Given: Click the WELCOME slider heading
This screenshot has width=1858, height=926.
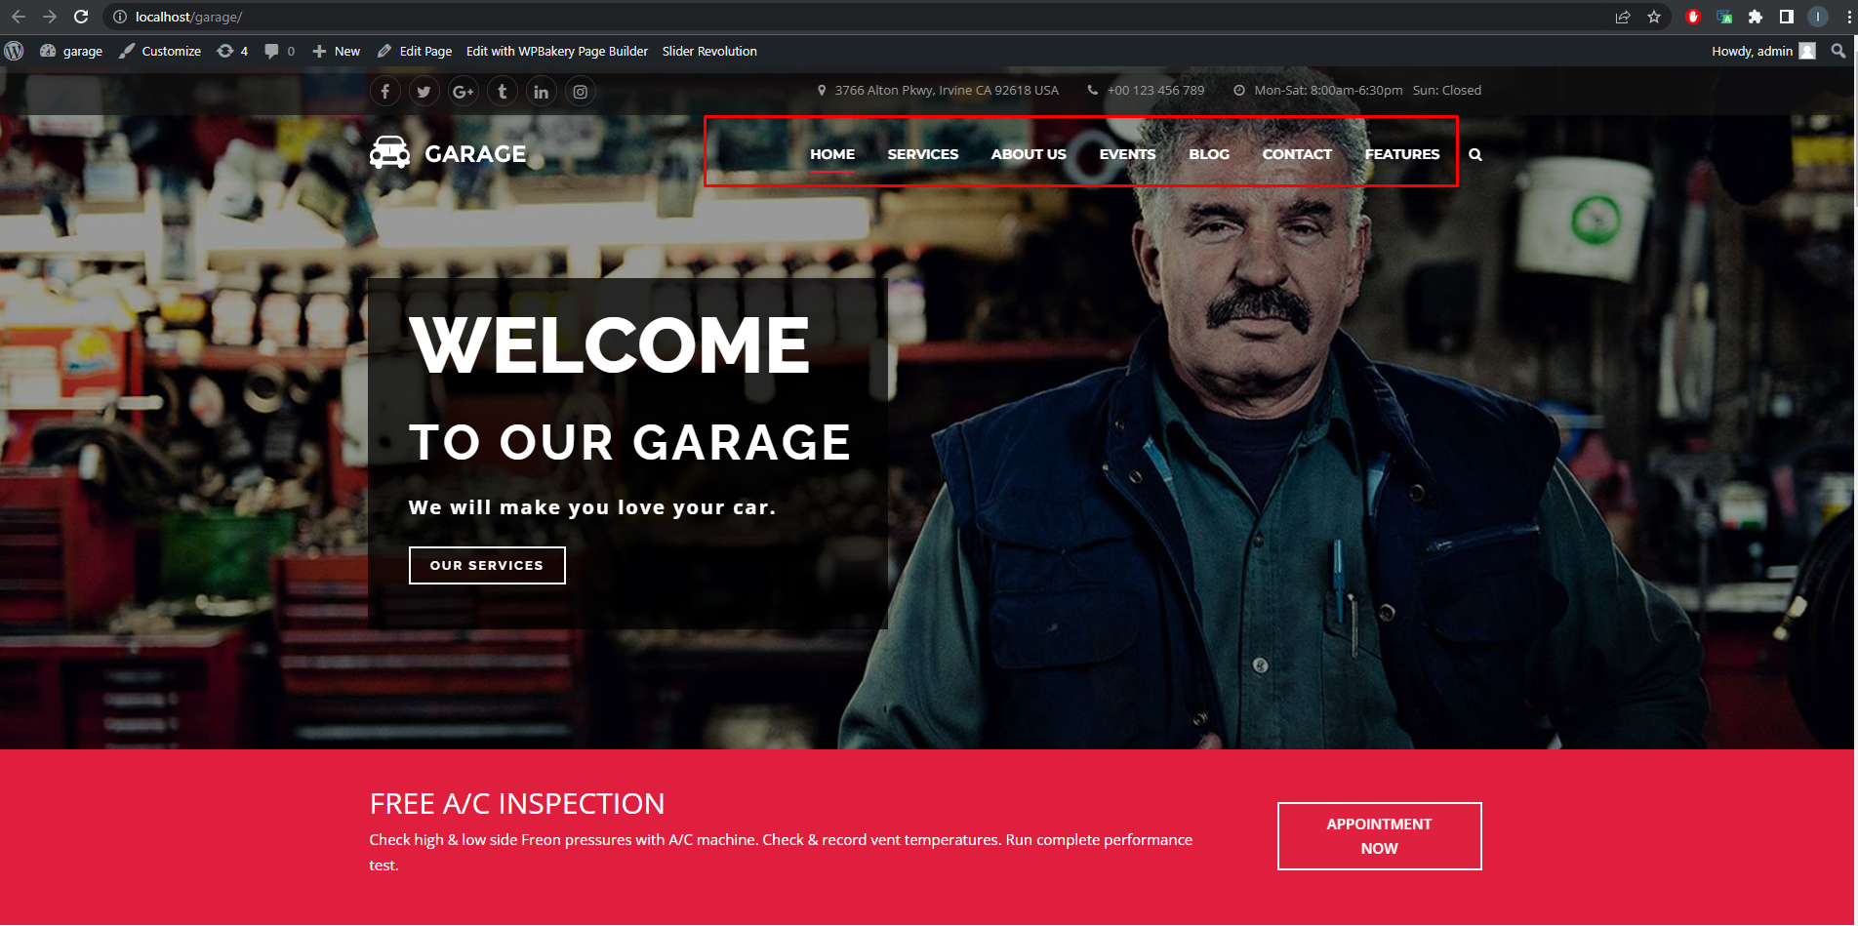Looking at the screenshot, I should [x=610, y=345].
